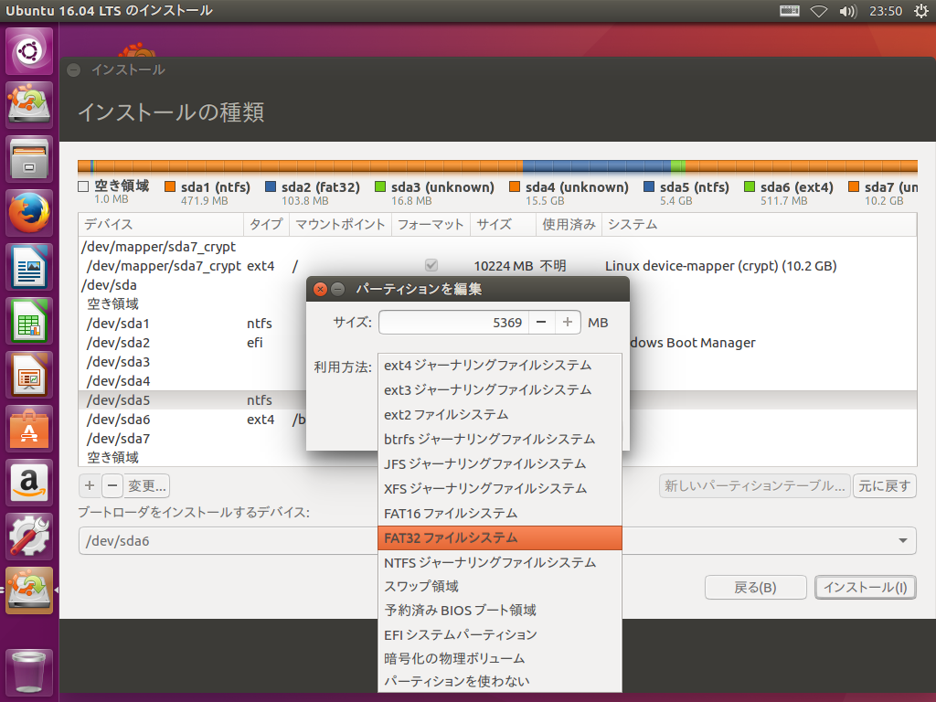Open the network indicator menu
The height and width of the screenshot is (702, 936).
pyautogui.click(x=818, y=11)
